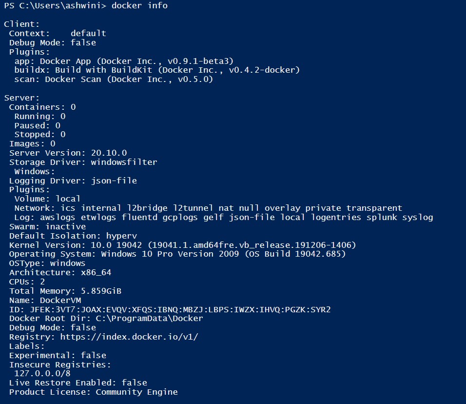The width and height of the screenshot is (466, 404).
Task: Click the Server Version 20.10.0 line
Action: click(68, 153)
